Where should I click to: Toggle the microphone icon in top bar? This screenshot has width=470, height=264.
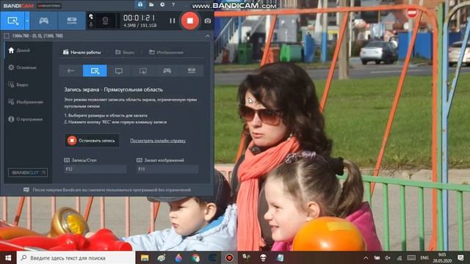[91, 25]
